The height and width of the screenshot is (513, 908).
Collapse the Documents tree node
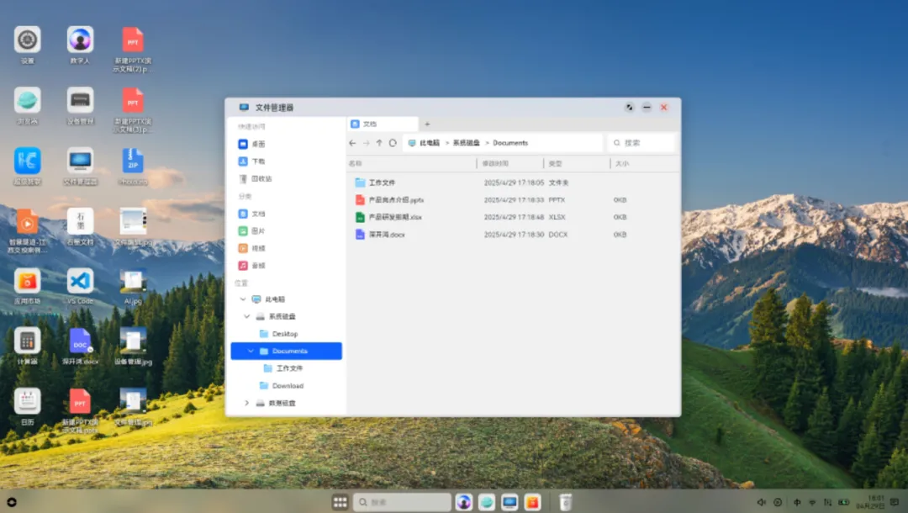(251, 351)
